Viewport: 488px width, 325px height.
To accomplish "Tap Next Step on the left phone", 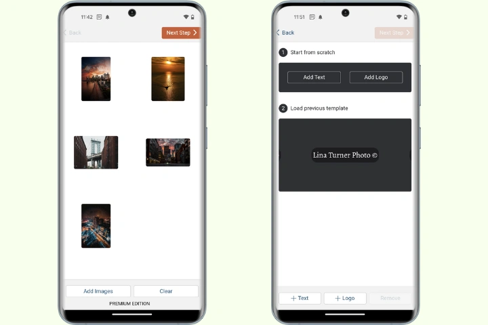I will point(181,32).
